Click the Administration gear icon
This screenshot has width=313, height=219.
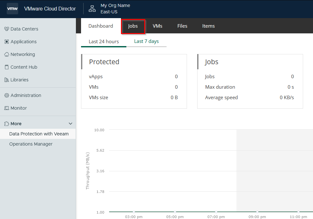click(x=7, y=95)
